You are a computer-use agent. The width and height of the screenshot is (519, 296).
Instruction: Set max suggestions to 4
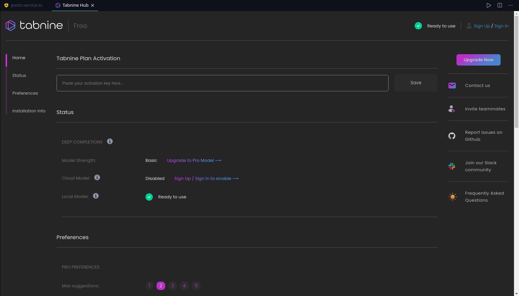(184, 286)
